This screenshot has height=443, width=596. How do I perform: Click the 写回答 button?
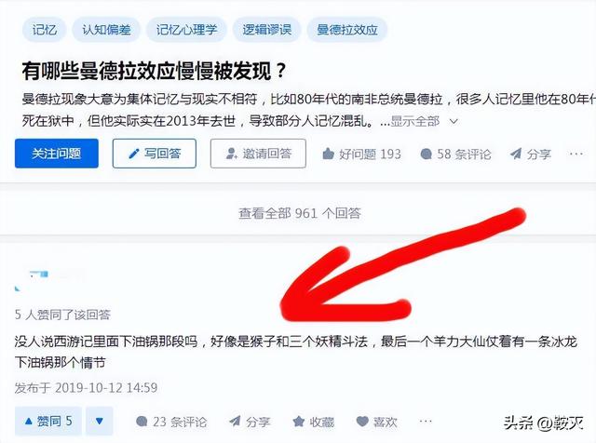tap(155, 154)
